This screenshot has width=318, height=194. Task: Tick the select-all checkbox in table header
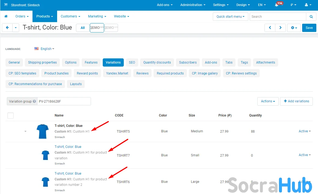(10, 115)
